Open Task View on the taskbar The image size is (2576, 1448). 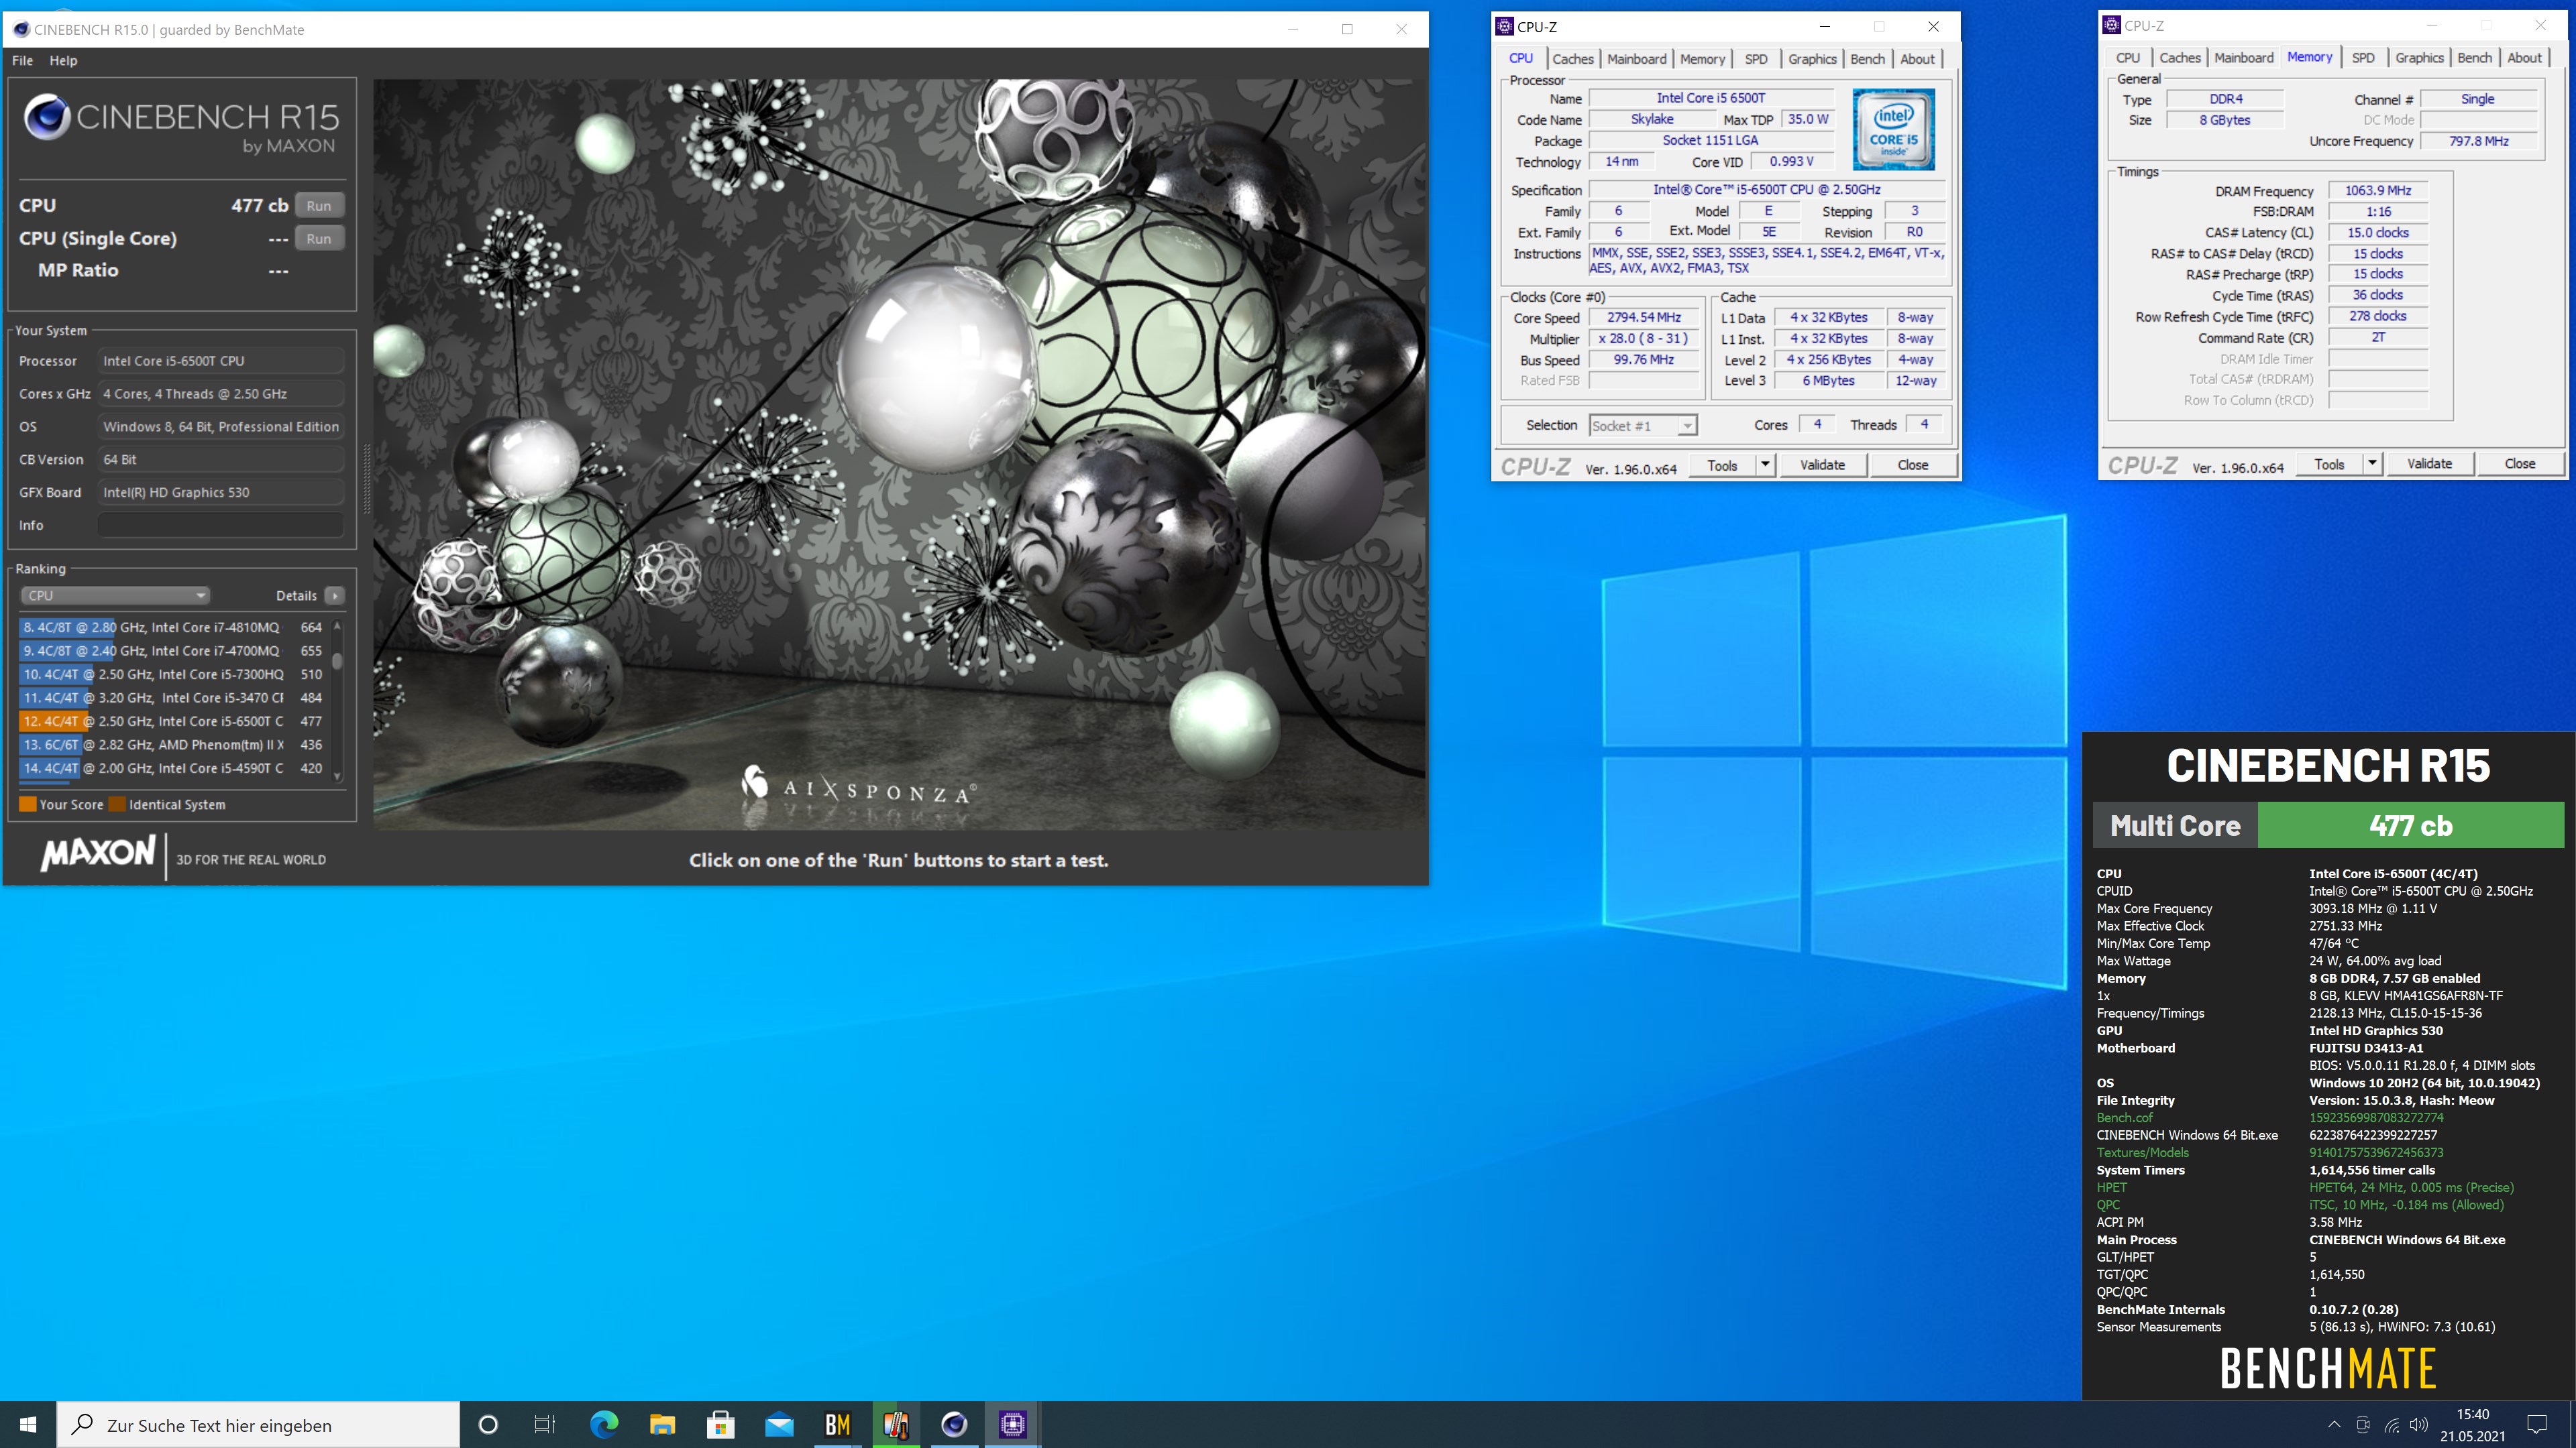(x=545, y=1424)
